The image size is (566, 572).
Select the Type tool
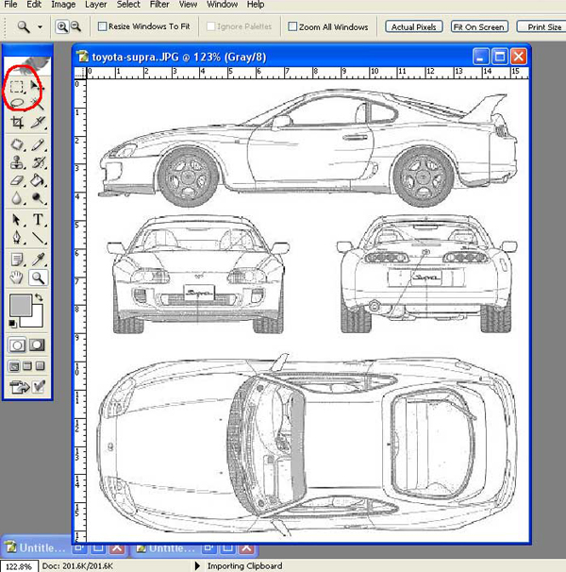pyautogui.click(x=38, y=220)
